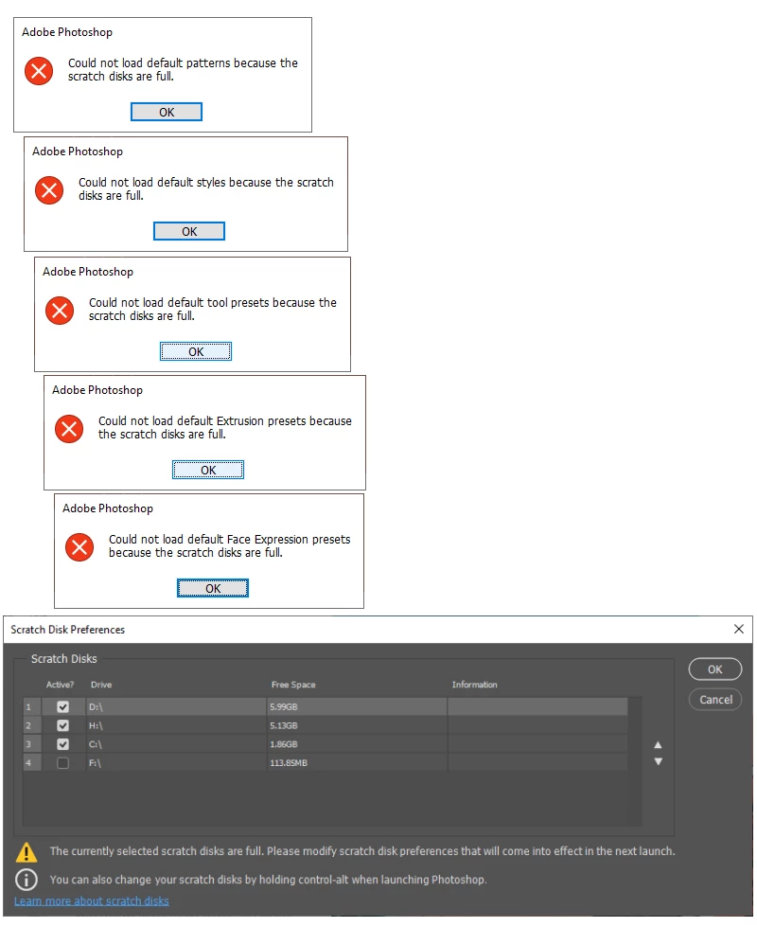757x927 pixels.
Task: Select the C:\ drive row
Action: [325, 744]
